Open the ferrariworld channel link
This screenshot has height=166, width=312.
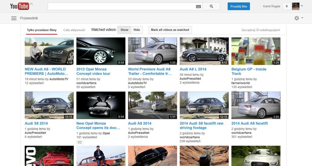[x=240, y=83]
